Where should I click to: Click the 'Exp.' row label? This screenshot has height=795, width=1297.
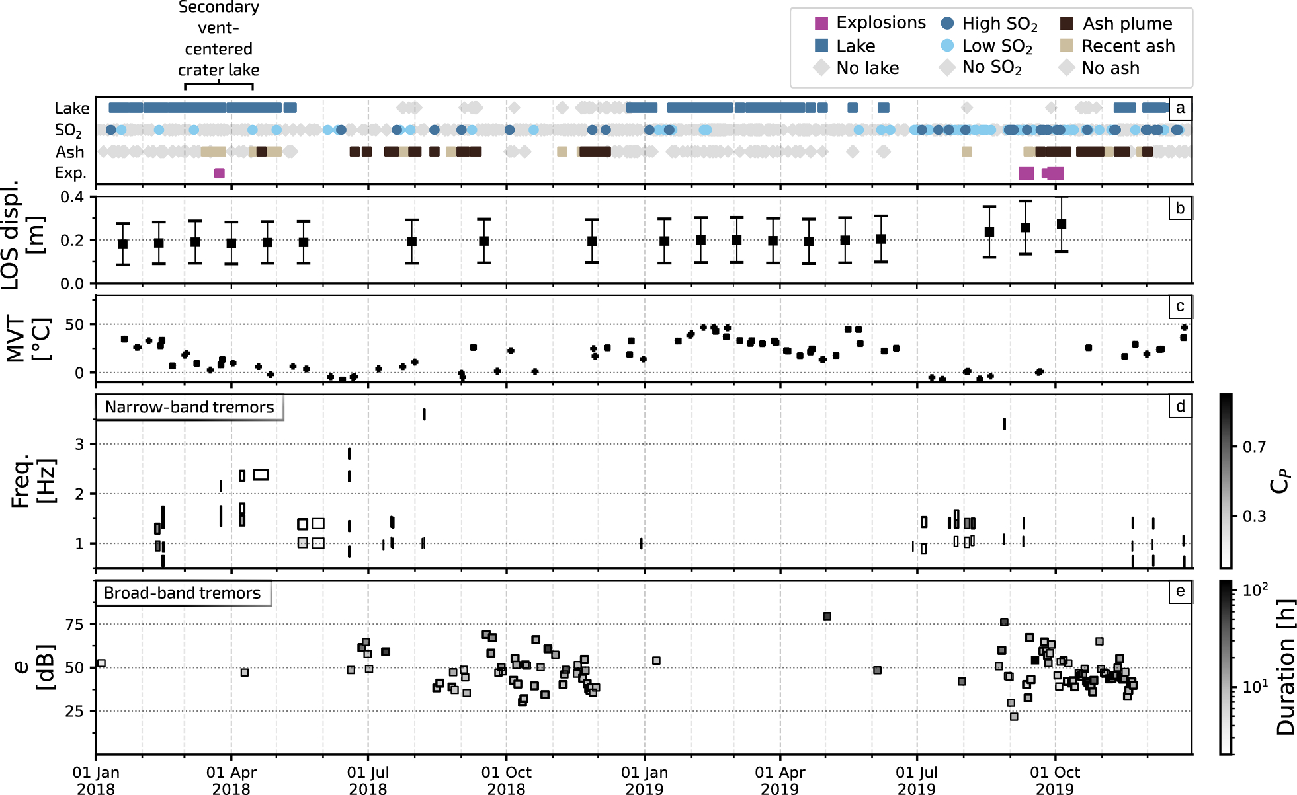pos(71,174)
